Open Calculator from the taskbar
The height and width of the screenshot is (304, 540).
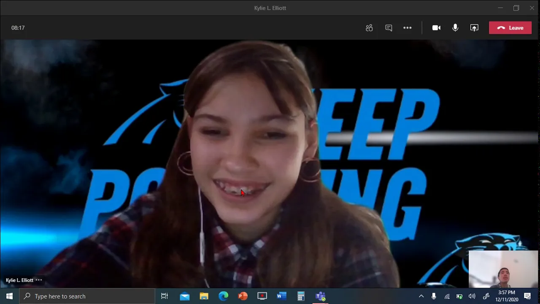coord(301,296)
